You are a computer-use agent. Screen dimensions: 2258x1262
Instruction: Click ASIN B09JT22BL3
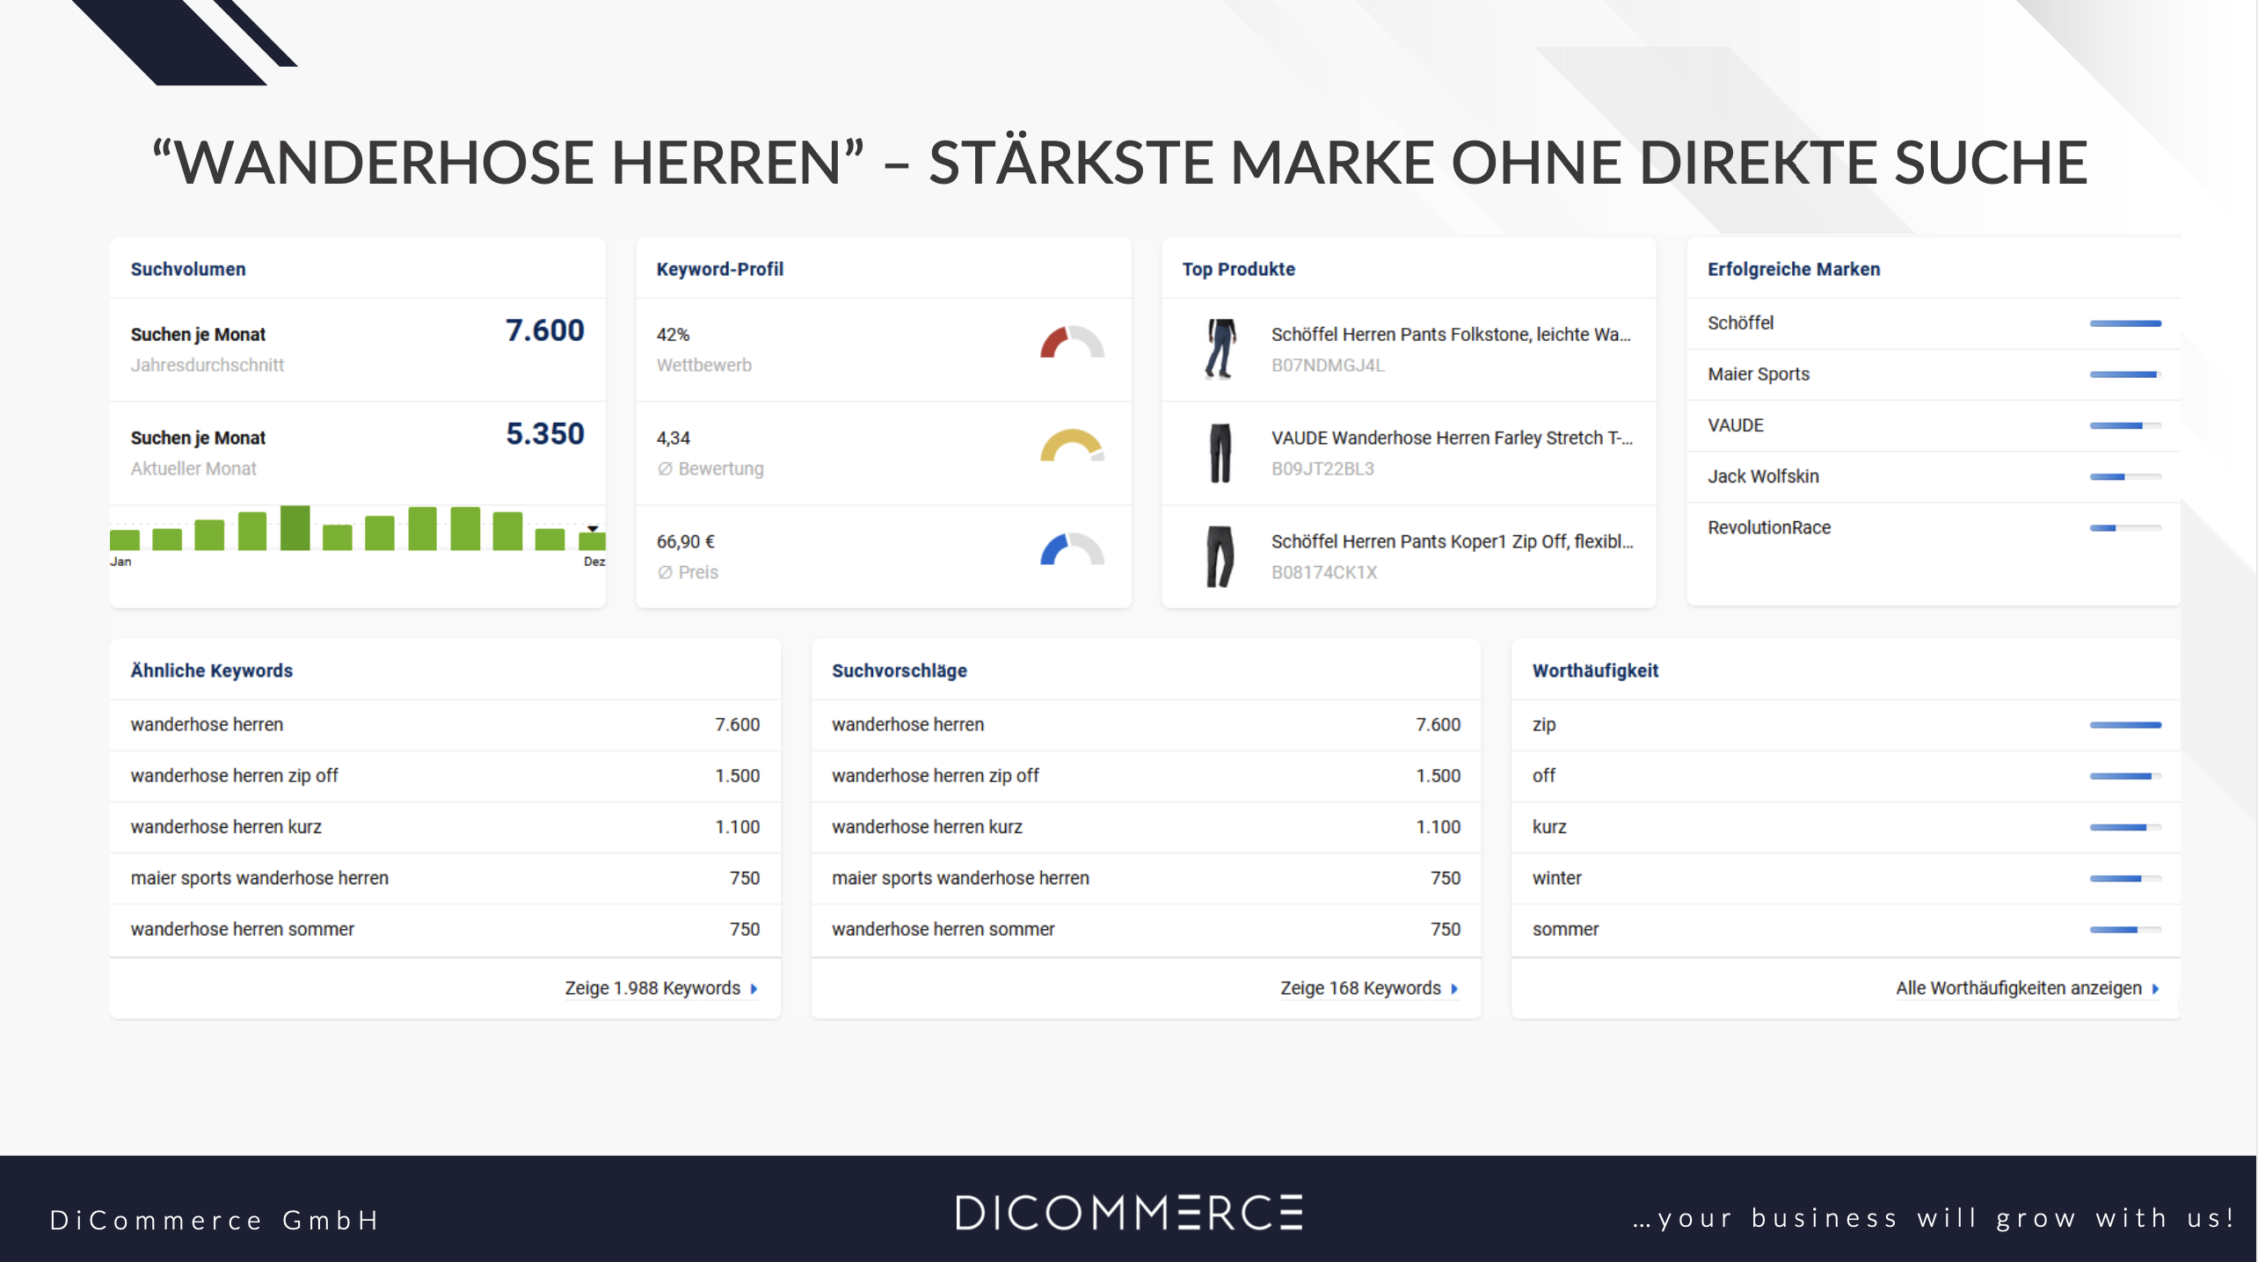pos(1322,468)
